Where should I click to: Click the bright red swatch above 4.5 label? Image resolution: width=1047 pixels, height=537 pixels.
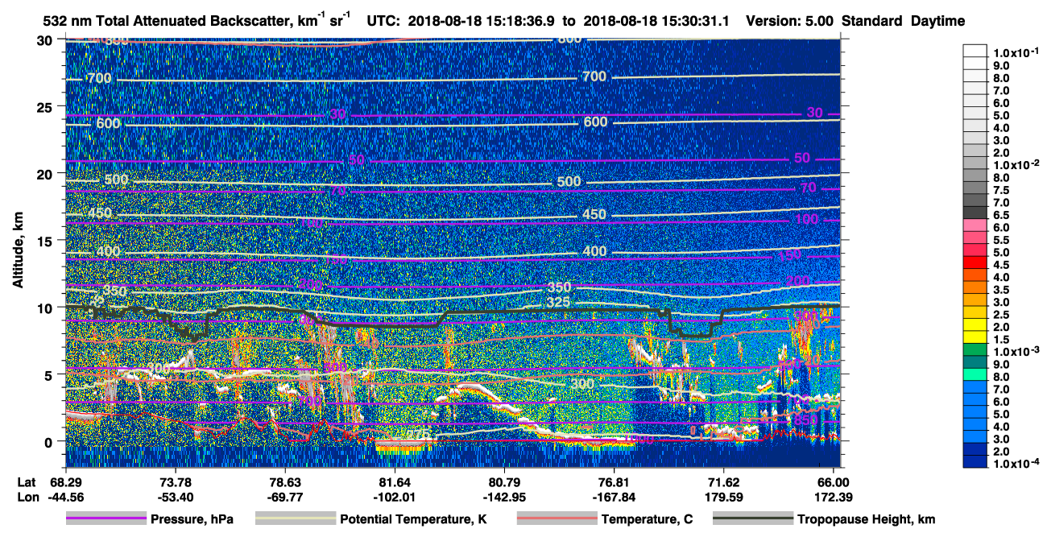point(975,262)
